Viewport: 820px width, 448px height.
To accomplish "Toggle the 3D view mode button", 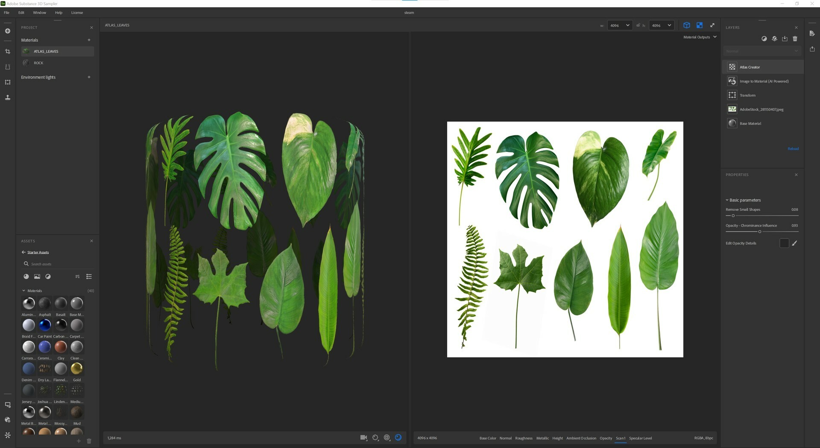I will coord(686,25).
